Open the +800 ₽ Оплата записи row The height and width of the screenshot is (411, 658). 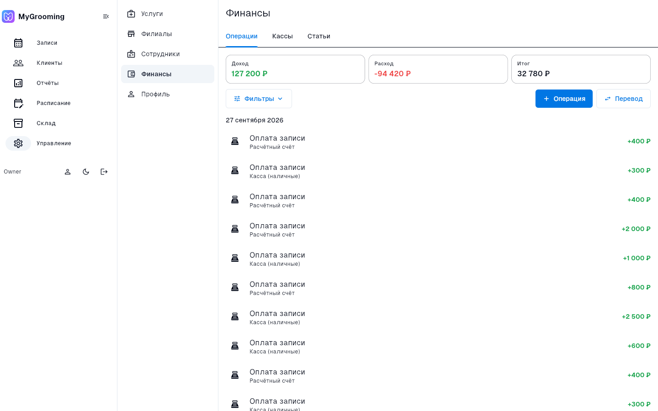438,288
